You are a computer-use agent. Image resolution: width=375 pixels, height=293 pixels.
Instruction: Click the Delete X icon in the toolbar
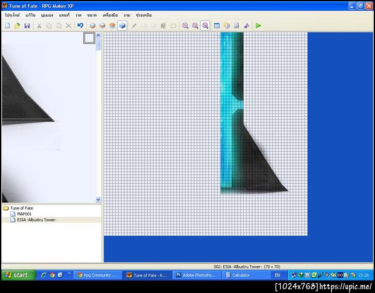69,26
